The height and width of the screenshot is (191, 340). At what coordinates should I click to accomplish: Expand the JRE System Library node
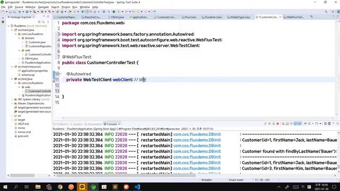12,99
